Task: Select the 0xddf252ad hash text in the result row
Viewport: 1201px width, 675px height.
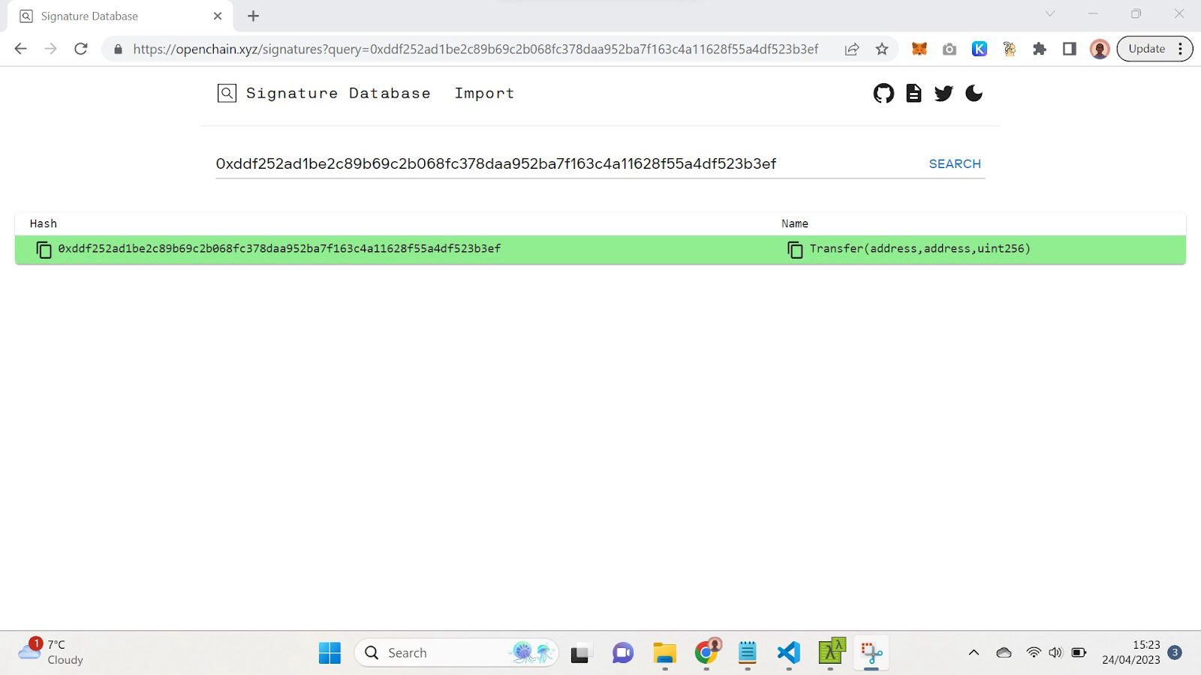Action: pyautogui.click(x=279, y=249)
